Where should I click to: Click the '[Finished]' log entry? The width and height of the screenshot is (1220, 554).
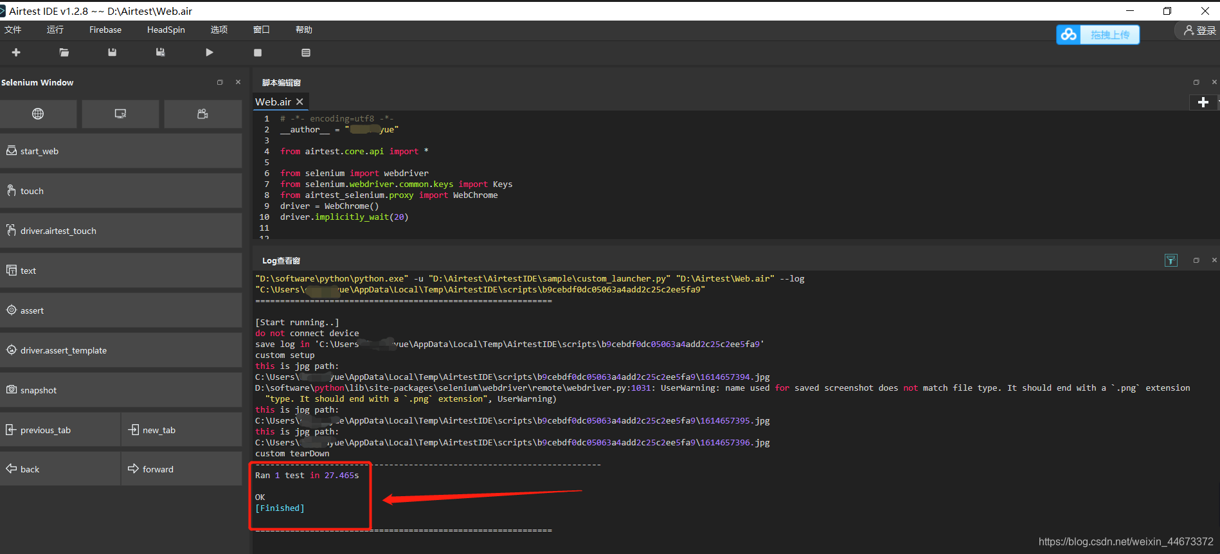[280, 508]
